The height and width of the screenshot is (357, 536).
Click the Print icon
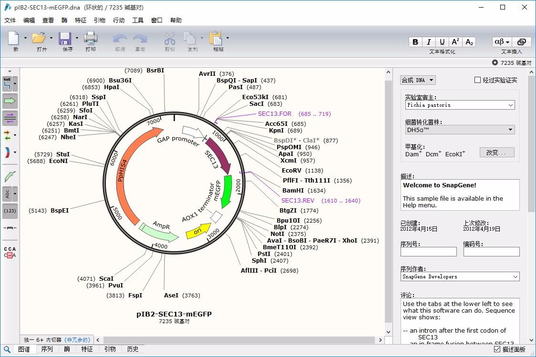pos(91,38)
